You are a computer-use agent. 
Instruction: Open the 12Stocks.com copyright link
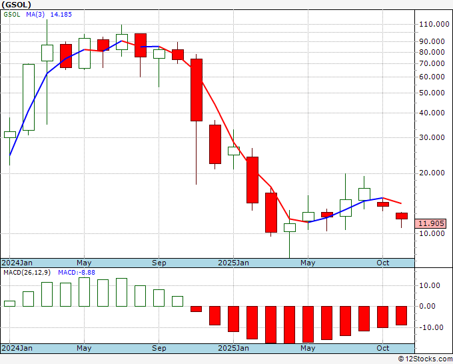tap(425, 359)
